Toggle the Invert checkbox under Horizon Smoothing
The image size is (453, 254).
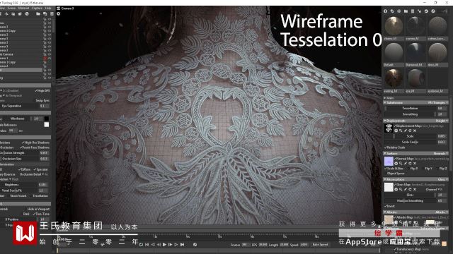390,206
